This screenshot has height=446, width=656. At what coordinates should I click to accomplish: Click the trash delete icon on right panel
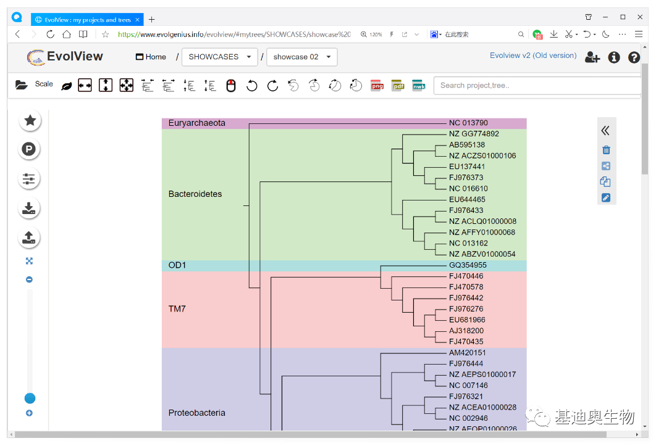pos(606,150)
